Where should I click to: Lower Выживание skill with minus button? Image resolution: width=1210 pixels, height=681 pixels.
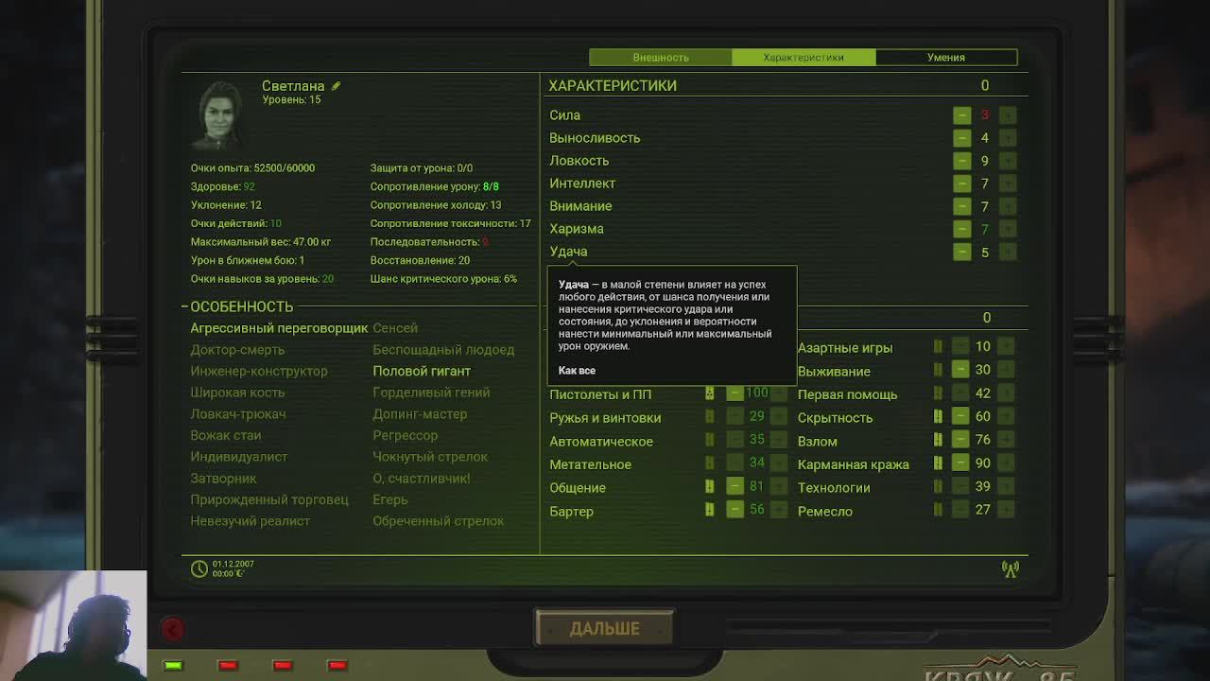coord(960,369)
